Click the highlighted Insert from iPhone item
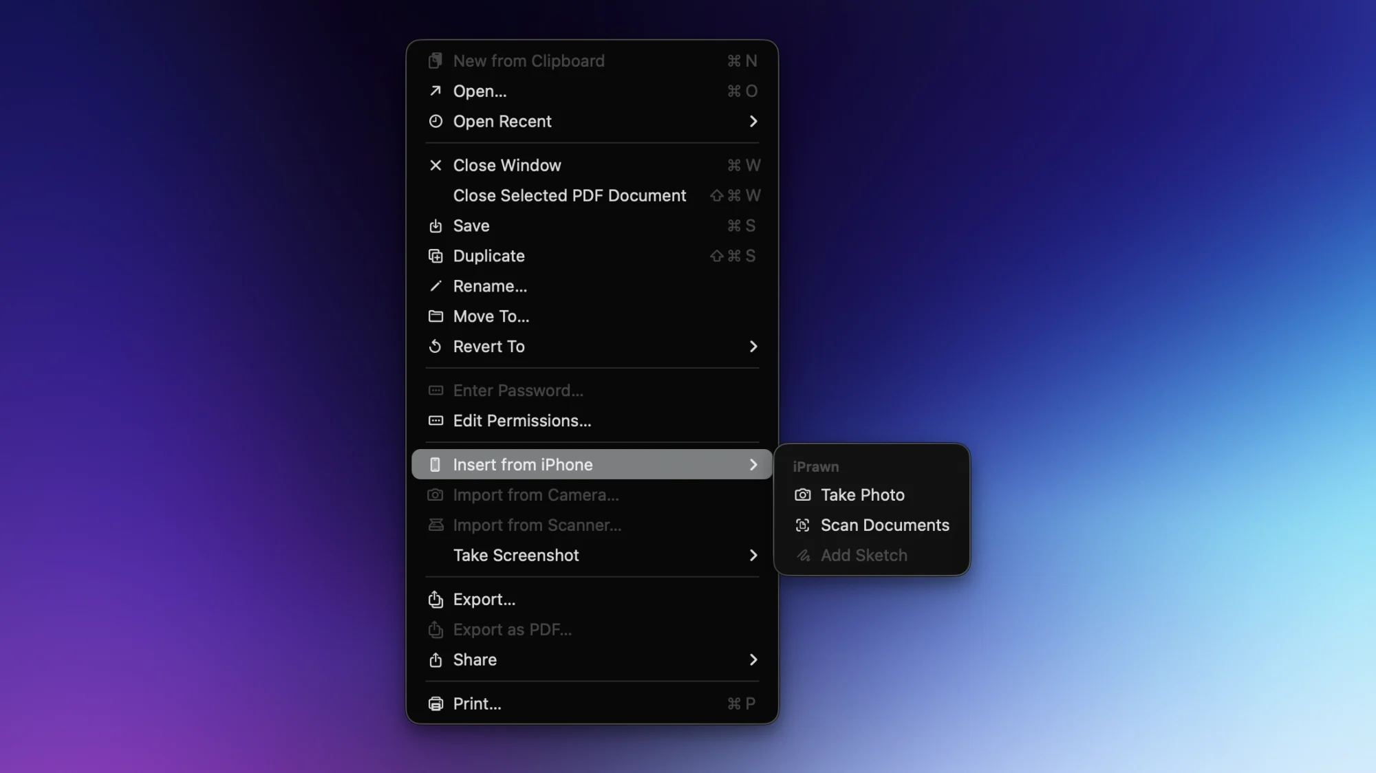Screen dimensions: 1376x773 (x=592, y=464)
